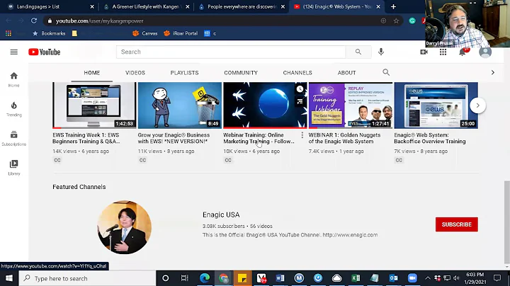Open three-dot menu for Webinar Training video

[x=302, y=135]
